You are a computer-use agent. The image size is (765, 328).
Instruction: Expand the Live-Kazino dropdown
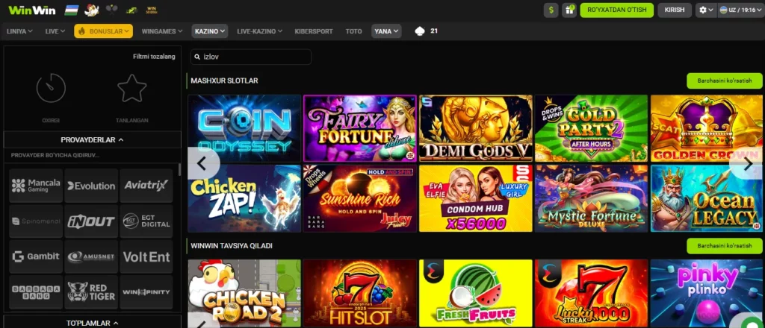point(259,31)
